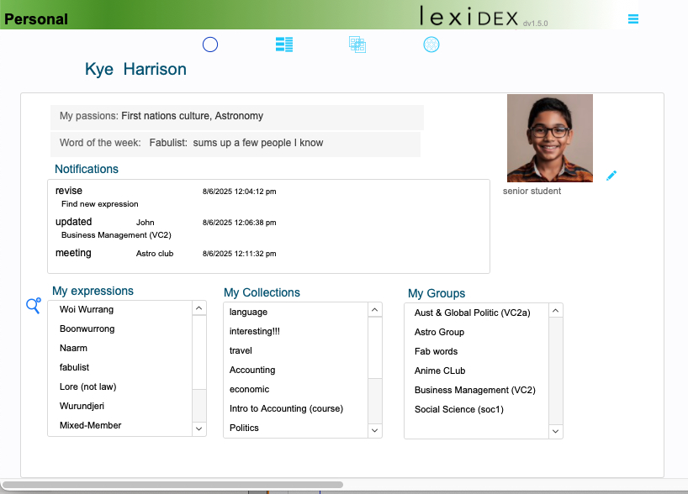Click the overlapping grids icon in the toolbar
The width and height of the screenshot is (688, 494).
tap(357, 45)
